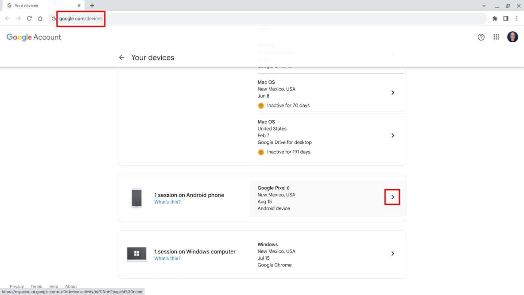Click inside the address bar showing google.com/devices
The height and width of the screenshot is (295, 524).
pyautogui.click(x=81, y=18)
